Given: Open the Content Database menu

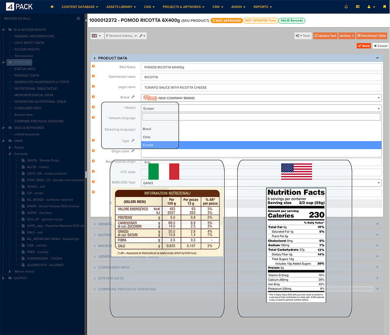Looking at the screenshot, I should pos(80,7).
